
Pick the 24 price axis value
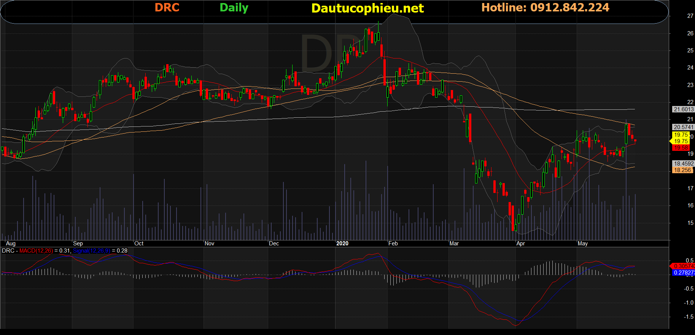(690, 68)
